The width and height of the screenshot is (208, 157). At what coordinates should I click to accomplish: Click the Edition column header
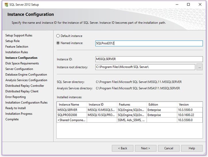(162, 105)
